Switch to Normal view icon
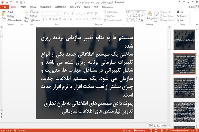The height and width of the screenshot is (132, 199). [151, 131]
